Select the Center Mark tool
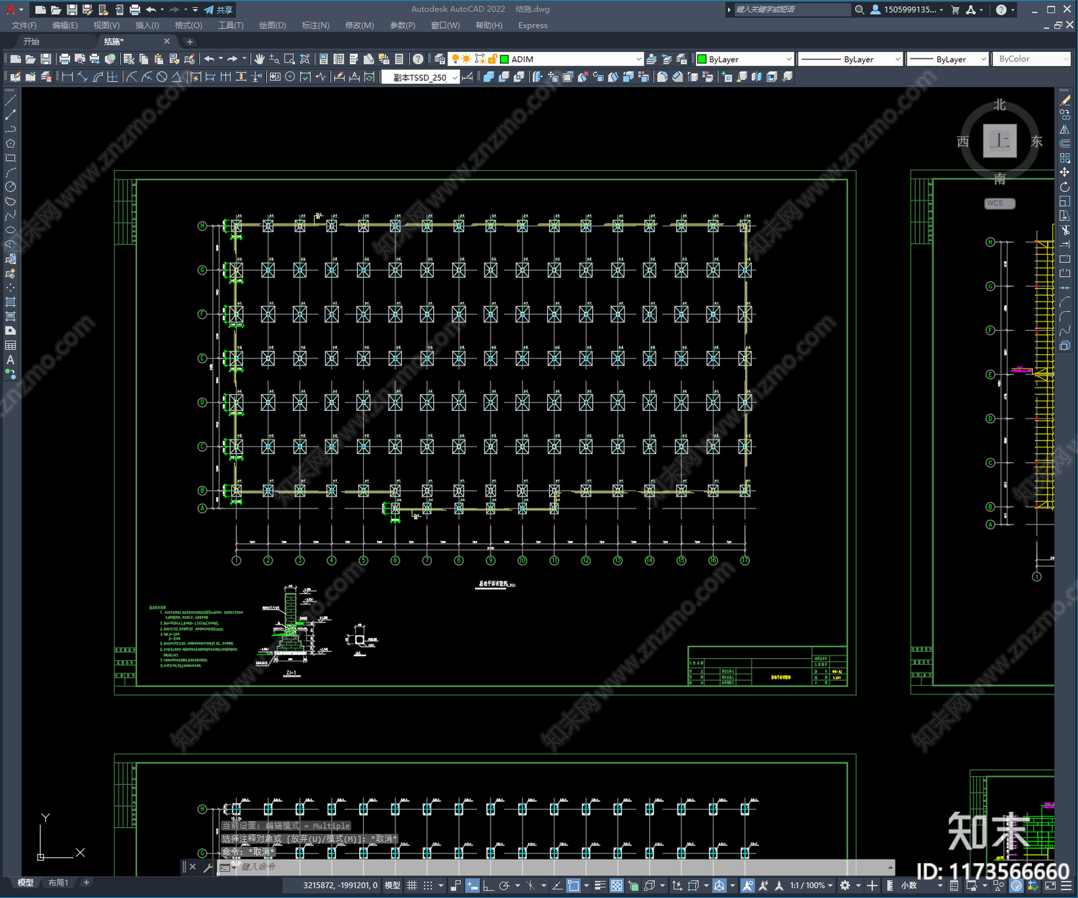 coord(290,77)
